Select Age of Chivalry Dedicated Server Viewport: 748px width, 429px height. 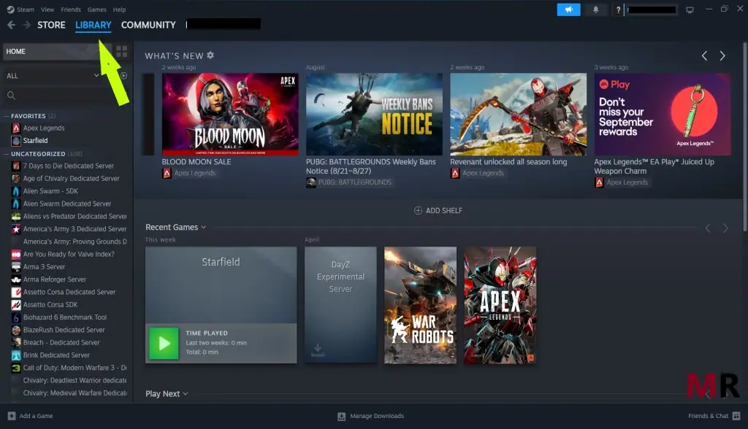[71, 178]
